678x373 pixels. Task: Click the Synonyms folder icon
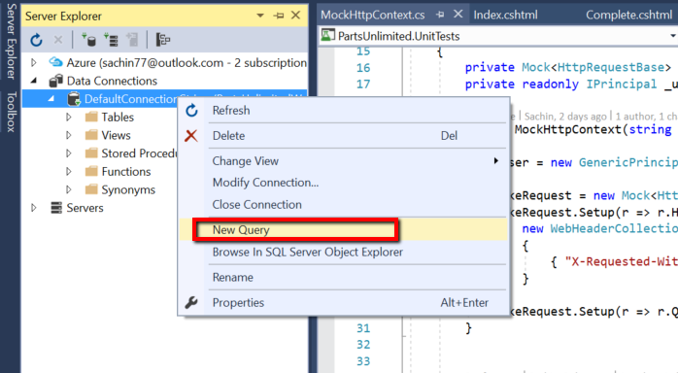(91, 189)
